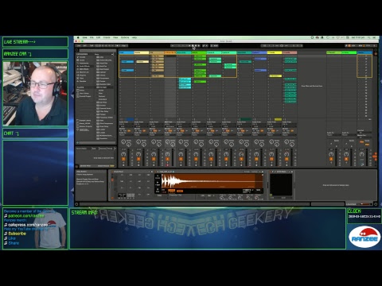
Task: Select the salmon pink track header
Action: pyautogui.click(x=290, y=52)
